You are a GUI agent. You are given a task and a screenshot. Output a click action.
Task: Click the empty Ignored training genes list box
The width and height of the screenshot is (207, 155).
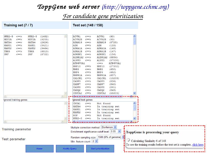pyautogui.click(x=35, y=112)
